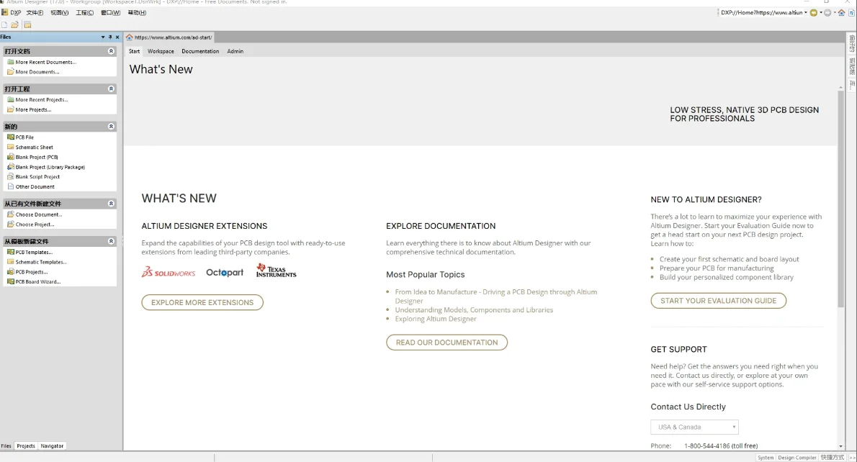Click the yellow back navigation arrow

click(x=813, y=12)
